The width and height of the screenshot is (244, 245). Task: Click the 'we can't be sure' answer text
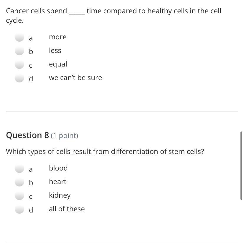(75, 78)
